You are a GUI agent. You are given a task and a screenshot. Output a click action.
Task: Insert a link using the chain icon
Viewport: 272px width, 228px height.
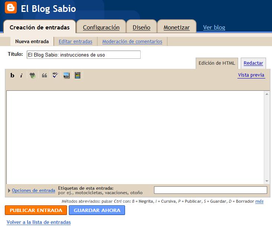click(32, 75)
